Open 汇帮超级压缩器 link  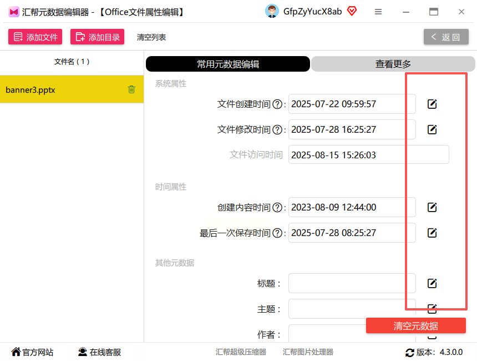(241, 352)
